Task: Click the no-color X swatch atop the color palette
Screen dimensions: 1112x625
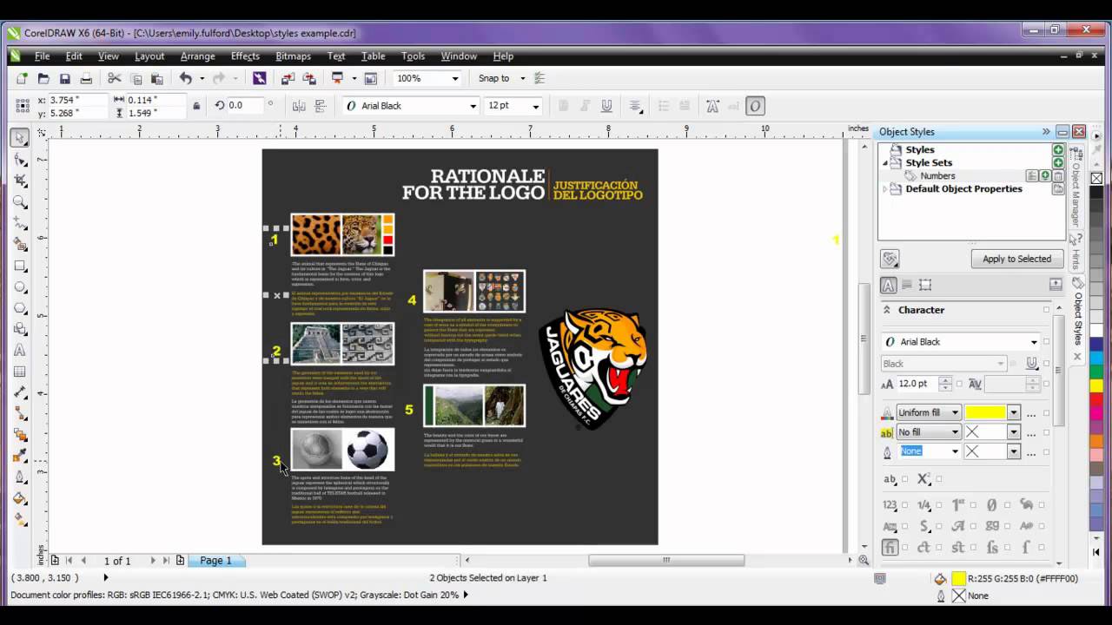Action: tap(1096, 178)
